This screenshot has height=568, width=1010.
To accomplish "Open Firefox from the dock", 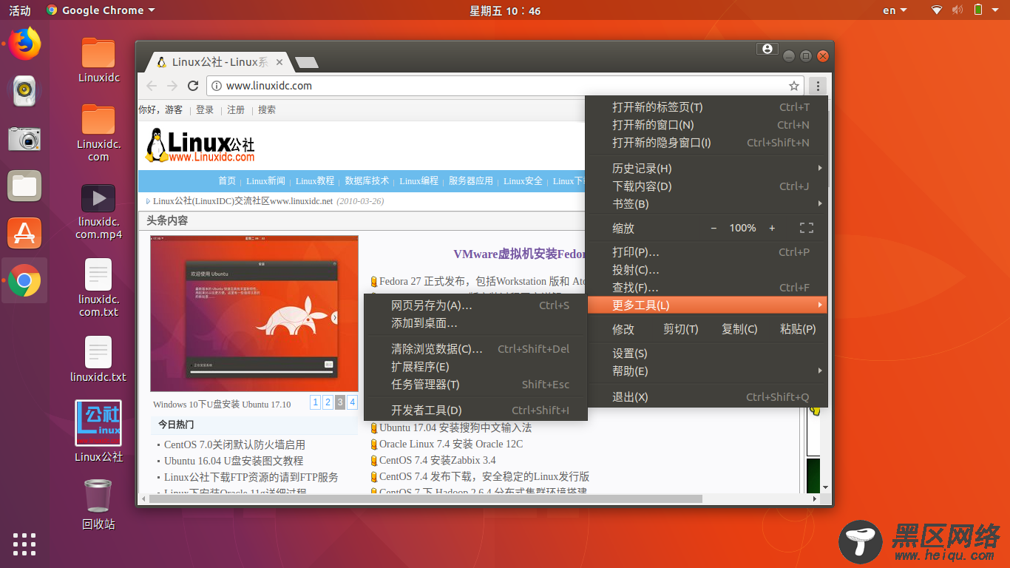I will (x=24, y=44).
